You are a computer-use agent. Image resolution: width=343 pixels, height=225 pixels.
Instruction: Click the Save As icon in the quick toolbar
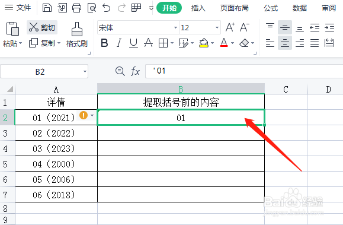point(62,8)
